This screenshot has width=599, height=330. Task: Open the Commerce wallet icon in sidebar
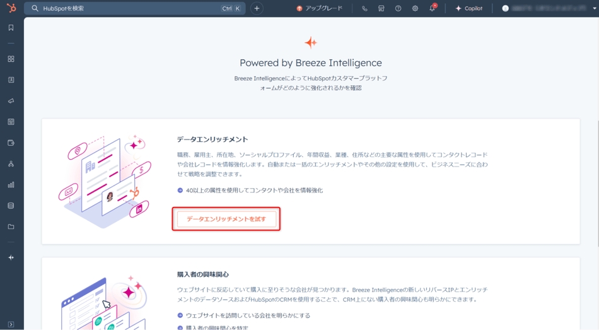tap(11, 143)
